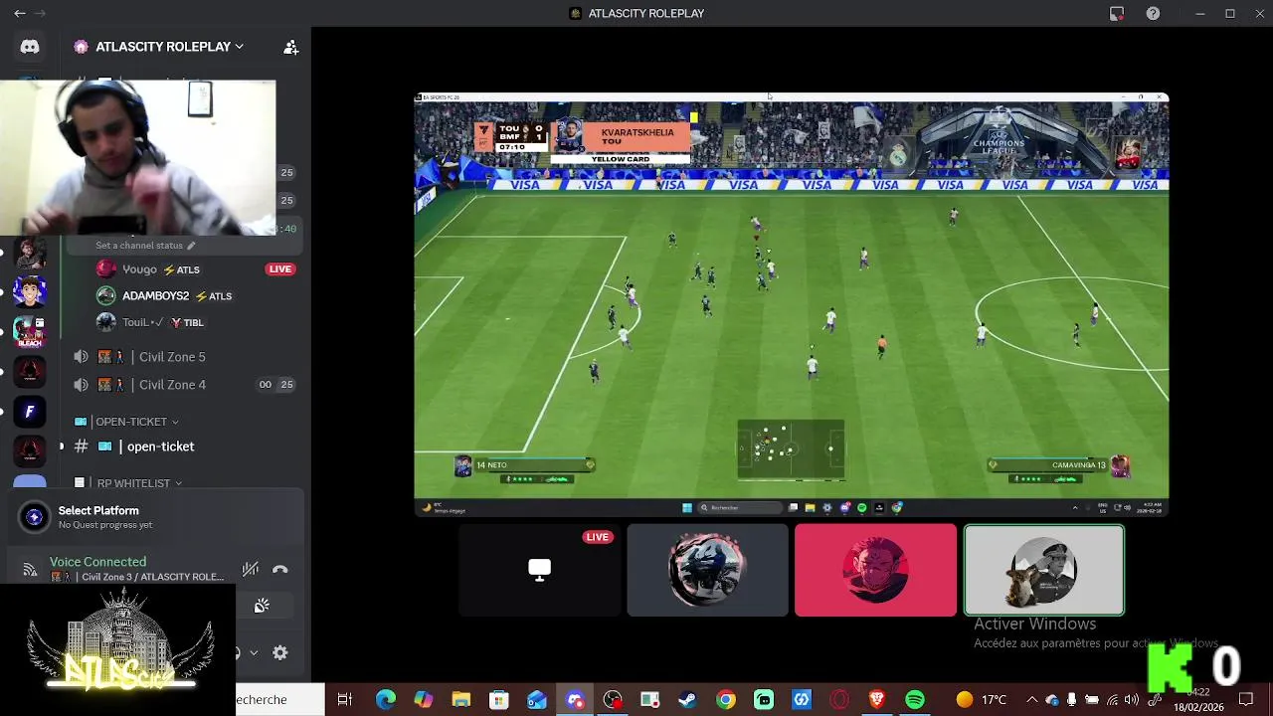The width and height of the screenshot is (1273, 716).
Task: Open the BLEACH server icon in sidebar
Action: [30, 331]
